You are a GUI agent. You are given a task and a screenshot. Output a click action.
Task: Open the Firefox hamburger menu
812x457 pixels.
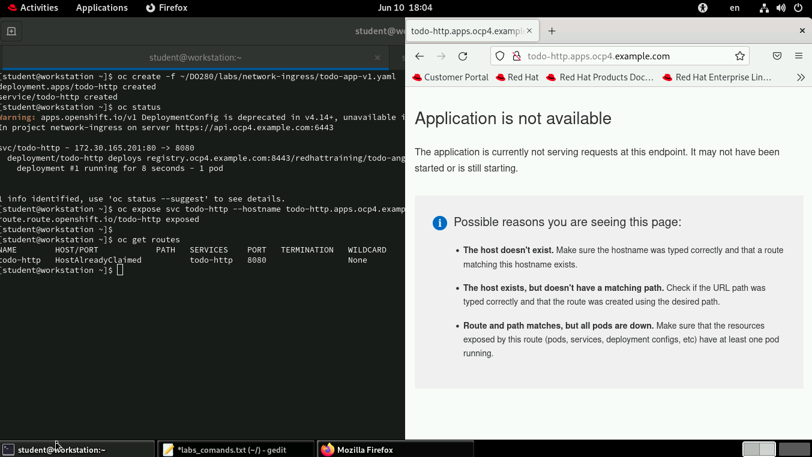[799, 55]
